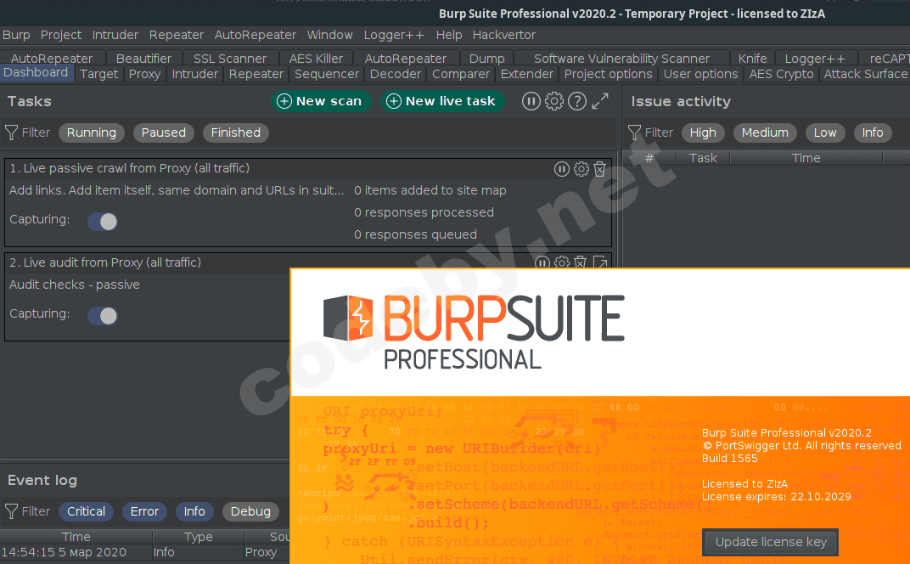
Task: Open the SSL Scanner tab
Action: tap(230, 59)
